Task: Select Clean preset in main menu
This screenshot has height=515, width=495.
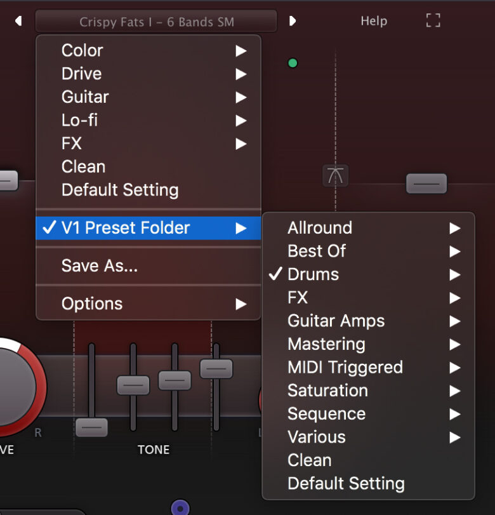Action: point(148,167)
